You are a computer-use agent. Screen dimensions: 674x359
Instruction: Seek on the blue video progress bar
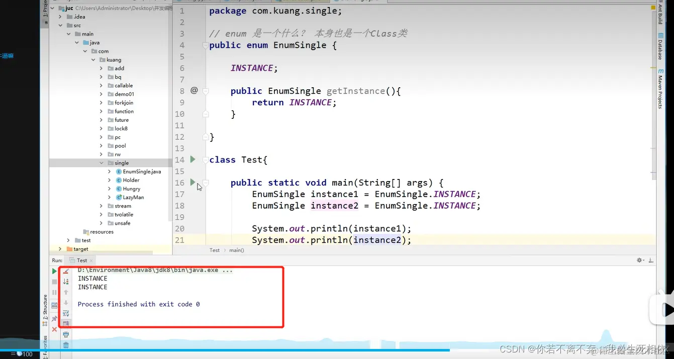(337, 350)
